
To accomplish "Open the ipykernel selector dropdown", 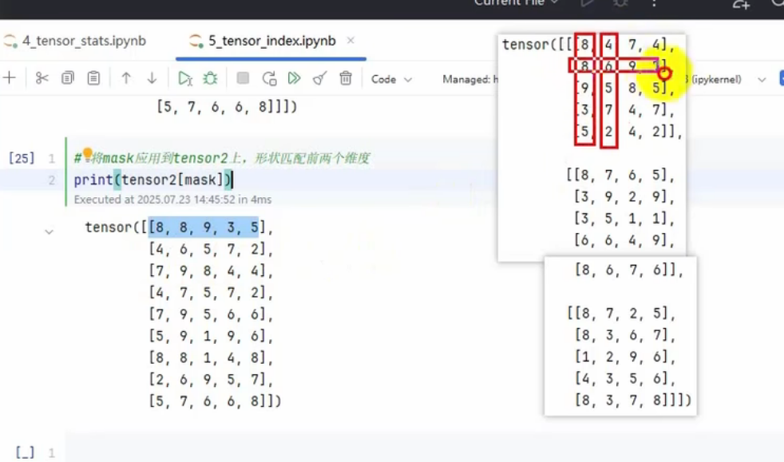I will coord(762,80).
